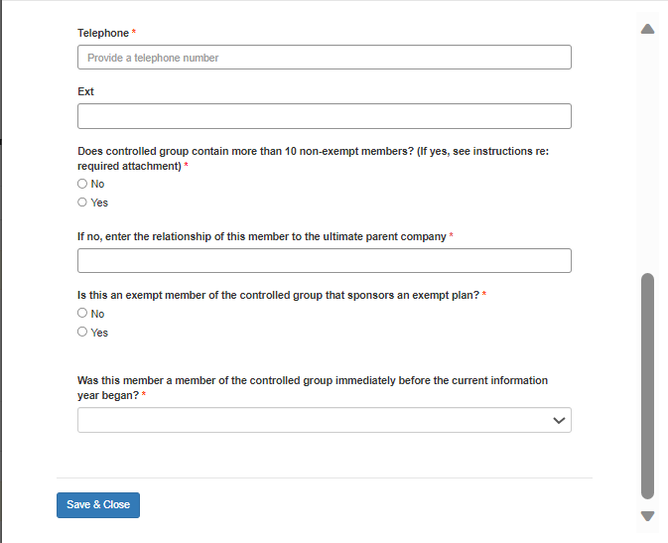Click the scrollbar track above the thumb
Screen dimensions: 668x543
point(648,149)
